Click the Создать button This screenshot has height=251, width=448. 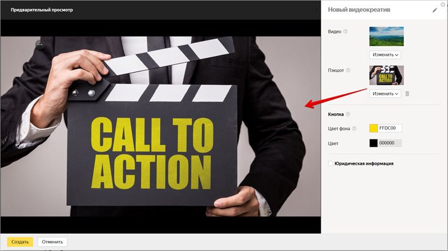(x=20, y=241)
